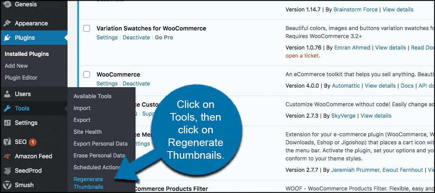
Task: Open the Brainstorm Force author link
Action: click(356, 9)
